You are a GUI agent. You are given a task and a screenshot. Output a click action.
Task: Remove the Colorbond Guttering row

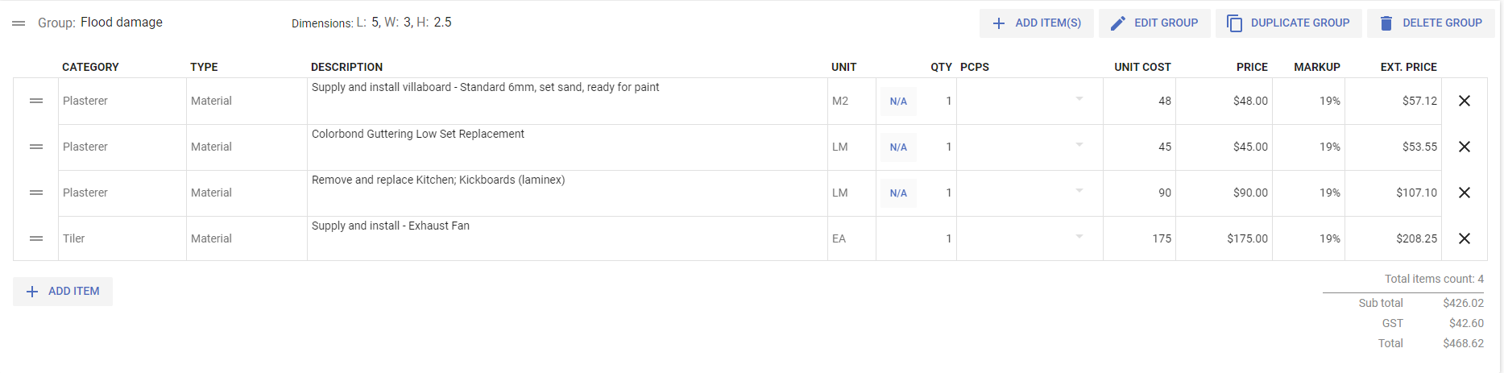1465,147
